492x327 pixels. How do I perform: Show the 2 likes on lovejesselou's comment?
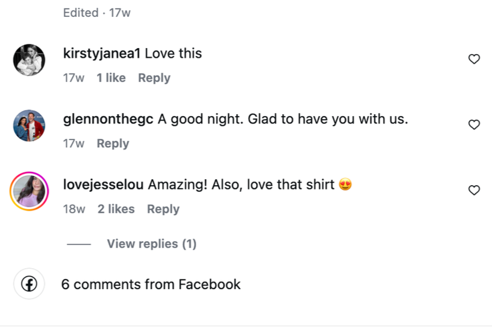coord(116,209)
